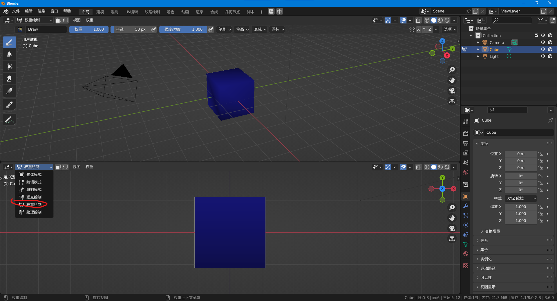Select the Annotate tool

point(9,120)
